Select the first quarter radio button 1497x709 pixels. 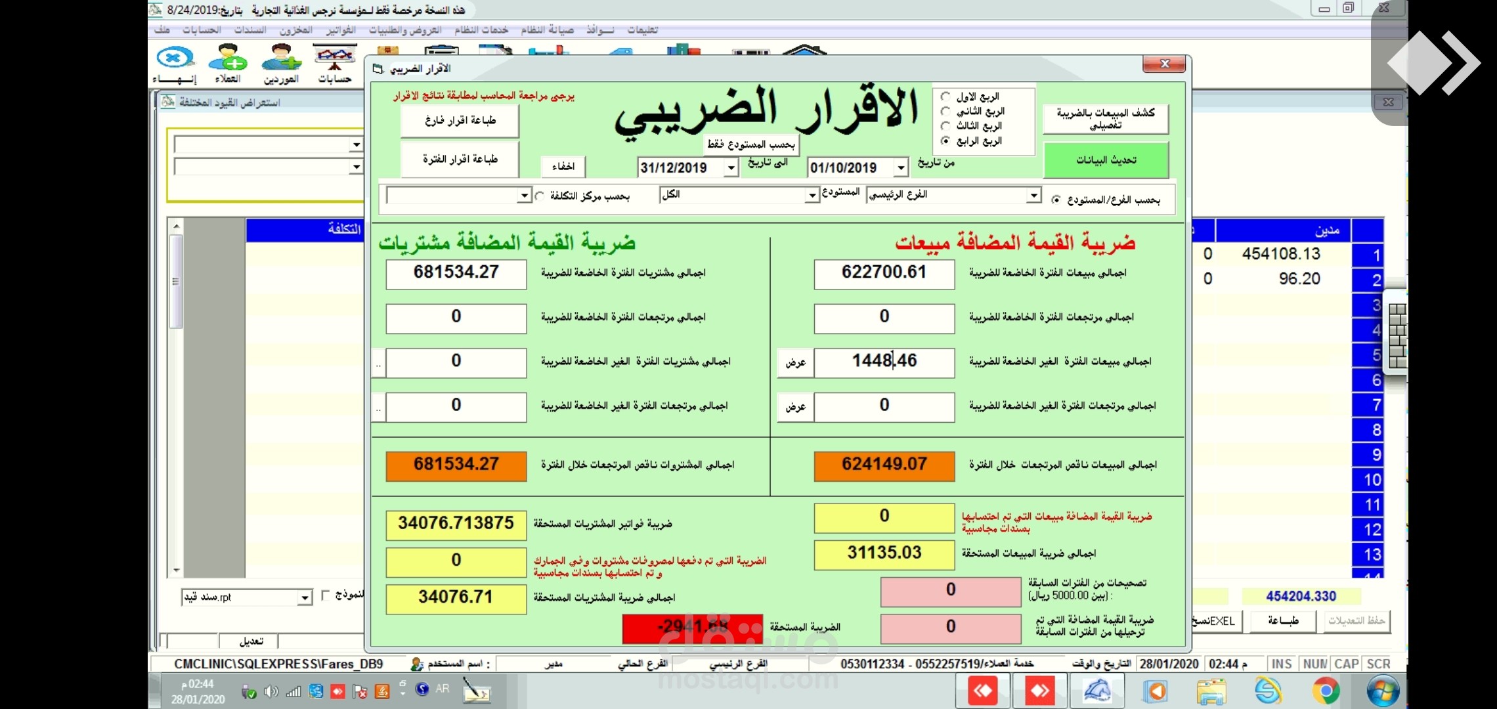(x=945, y=97)
